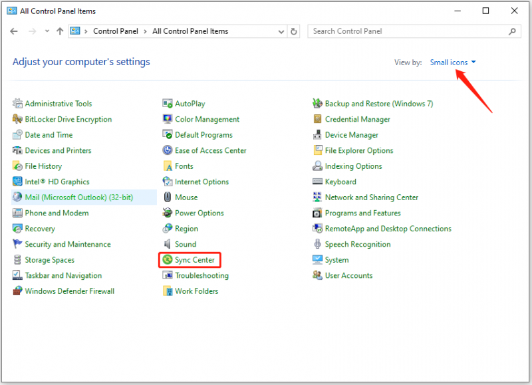Click the Security and Maintenance flag icon
This screenshot has width=532, height=385.
pyautogui.click(x=17, y=243)
